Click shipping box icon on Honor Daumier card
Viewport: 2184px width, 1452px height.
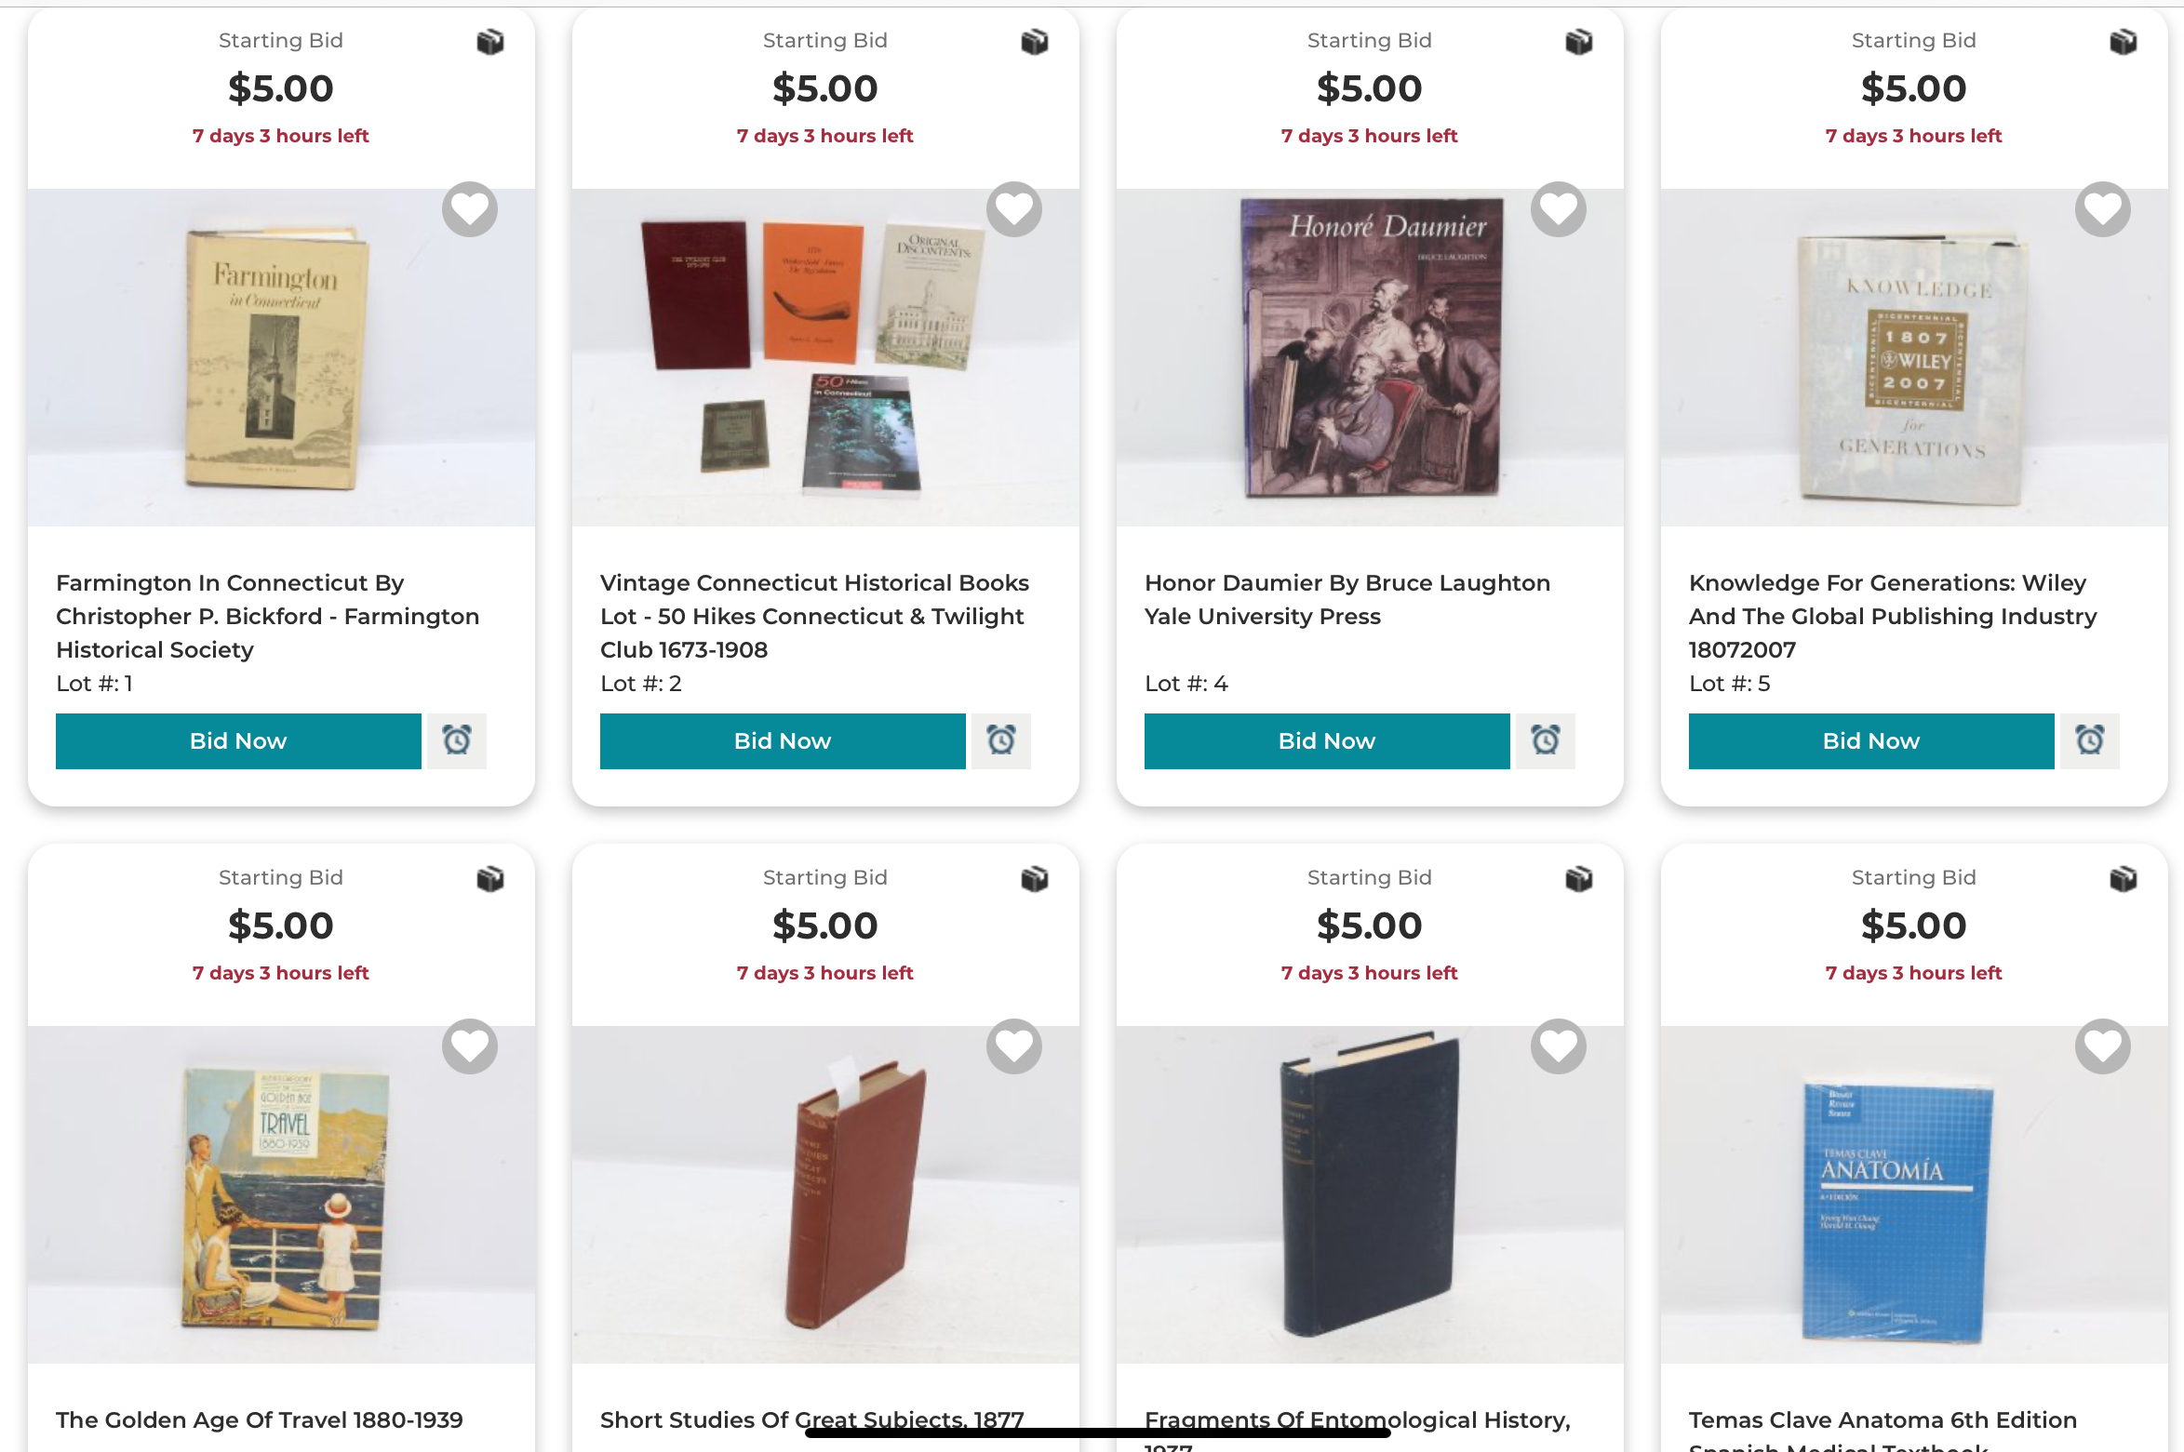[1579, 42]
